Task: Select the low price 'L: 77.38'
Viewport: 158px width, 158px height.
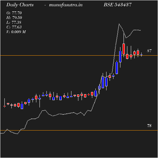Action: [x=14, y=22]
